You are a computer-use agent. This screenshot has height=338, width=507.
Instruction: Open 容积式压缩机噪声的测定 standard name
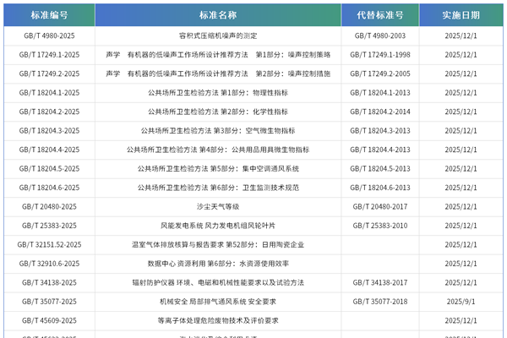click(218, 36)
